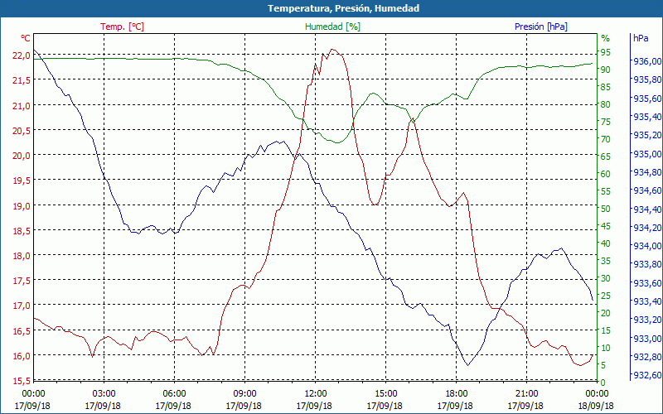
Task: Click the 90 humidity axis value
Action: (x=606, y=70)
